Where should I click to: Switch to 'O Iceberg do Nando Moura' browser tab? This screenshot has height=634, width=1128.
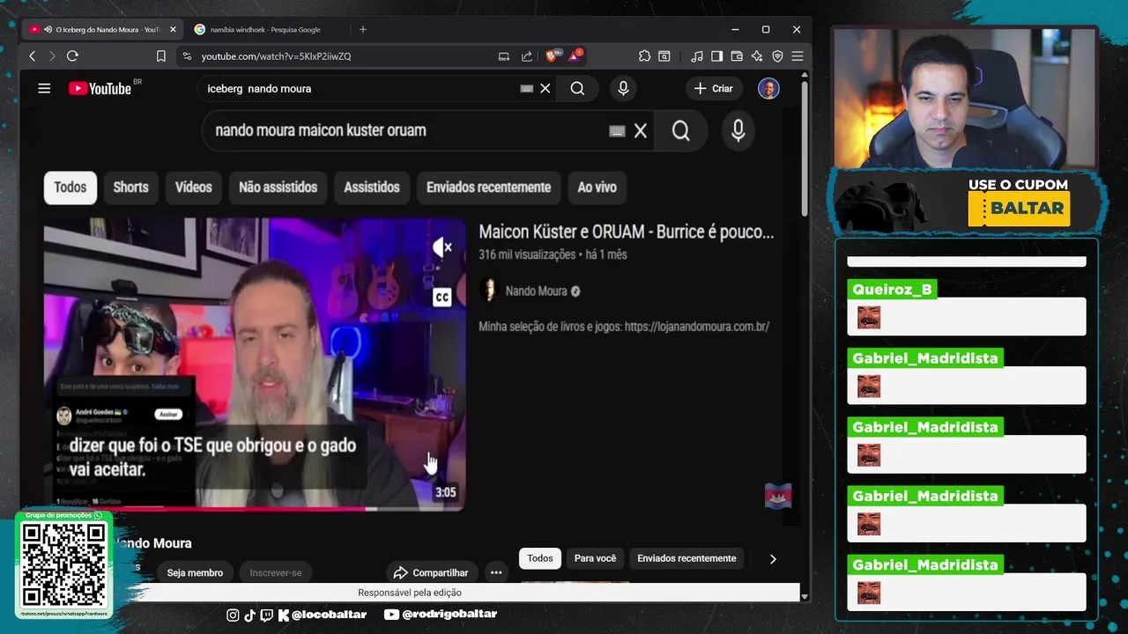click(101, 29)
